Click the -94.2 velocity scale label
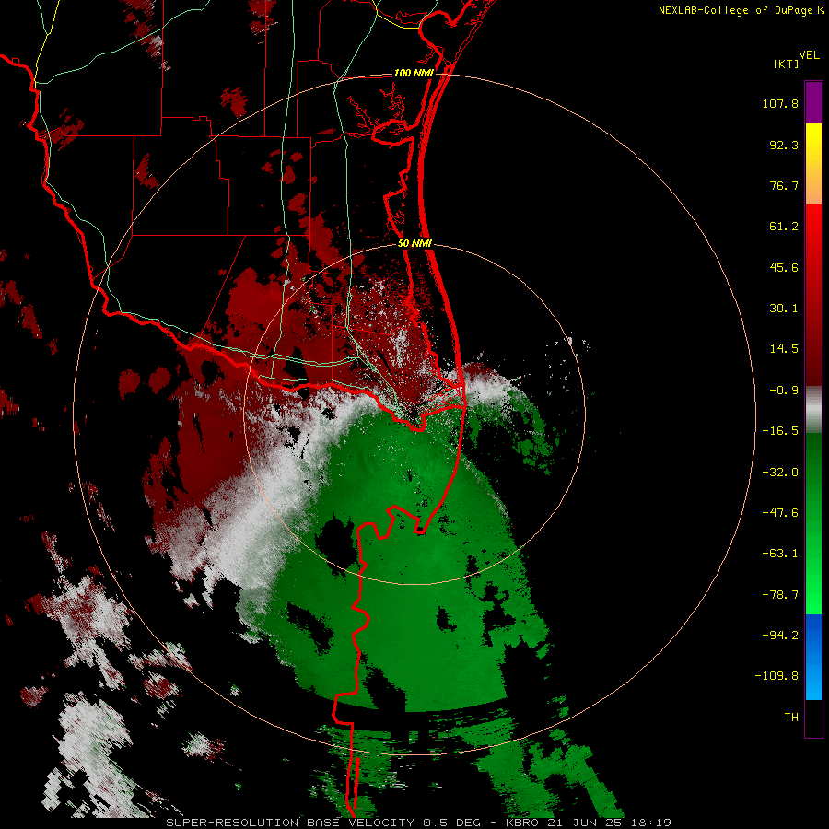Screen dimensions: 829x829 [x=780, y=635]
